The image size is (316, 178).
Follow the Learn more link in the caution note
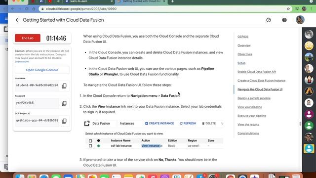coord(22,61)
